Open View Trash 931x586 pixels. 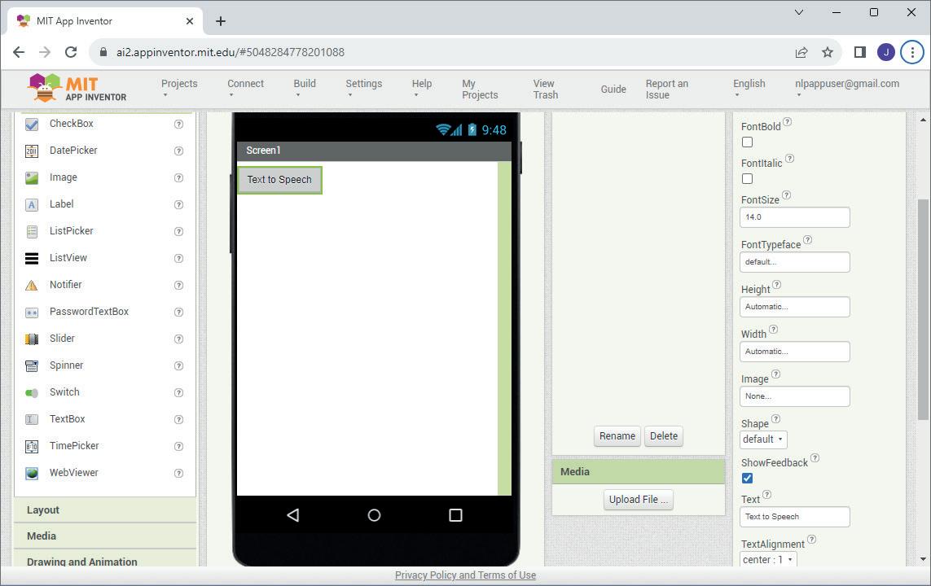pos(545,89)
